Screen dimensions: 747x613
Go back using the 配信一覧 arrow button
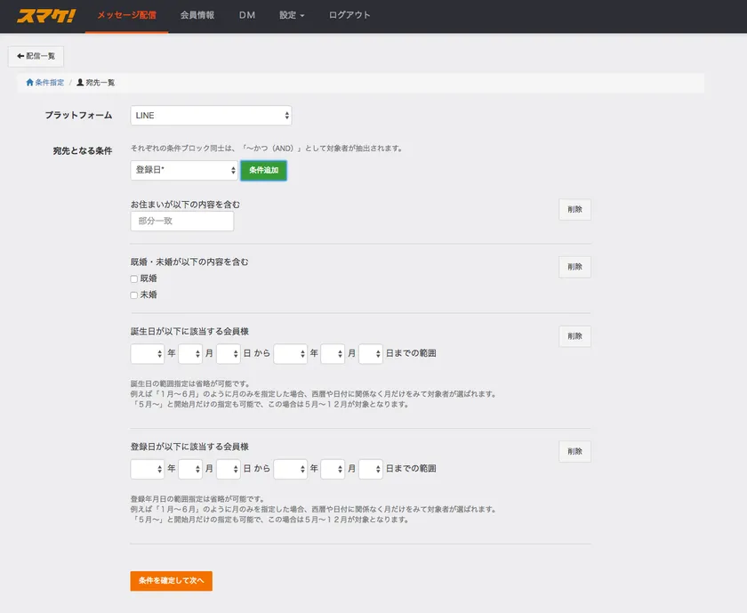coord(36,56)
